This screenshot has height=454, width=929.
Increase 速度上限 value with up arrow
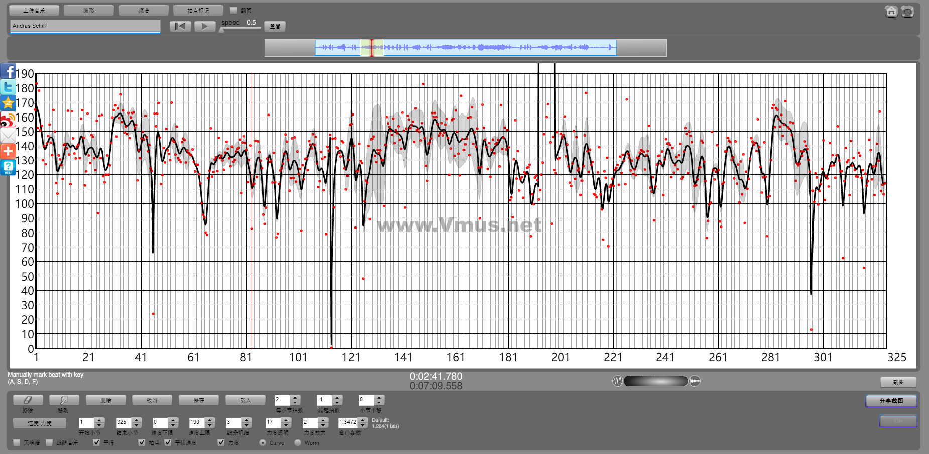point(210,420)
